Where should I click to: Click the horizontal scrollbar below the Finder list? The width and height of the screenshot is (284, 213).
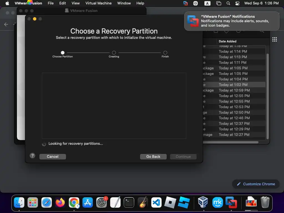(230, 142)
